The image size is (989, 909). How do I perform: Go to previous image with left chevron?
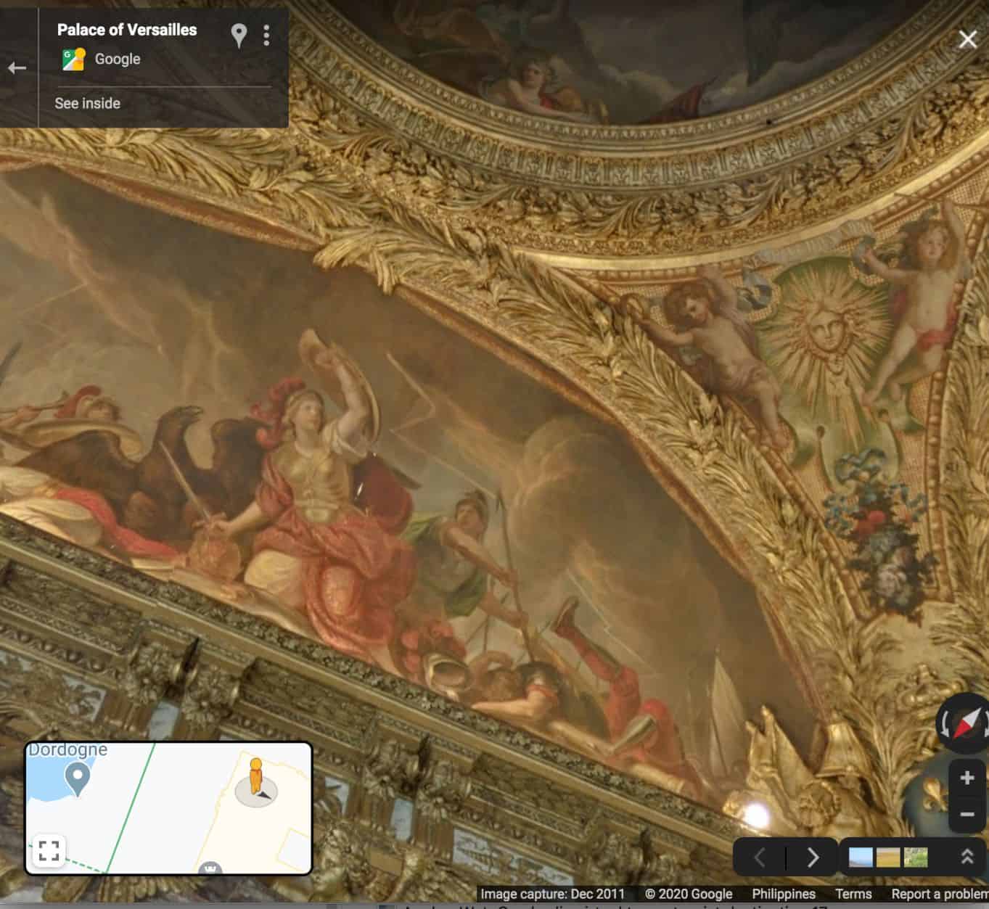pos(760,857)
